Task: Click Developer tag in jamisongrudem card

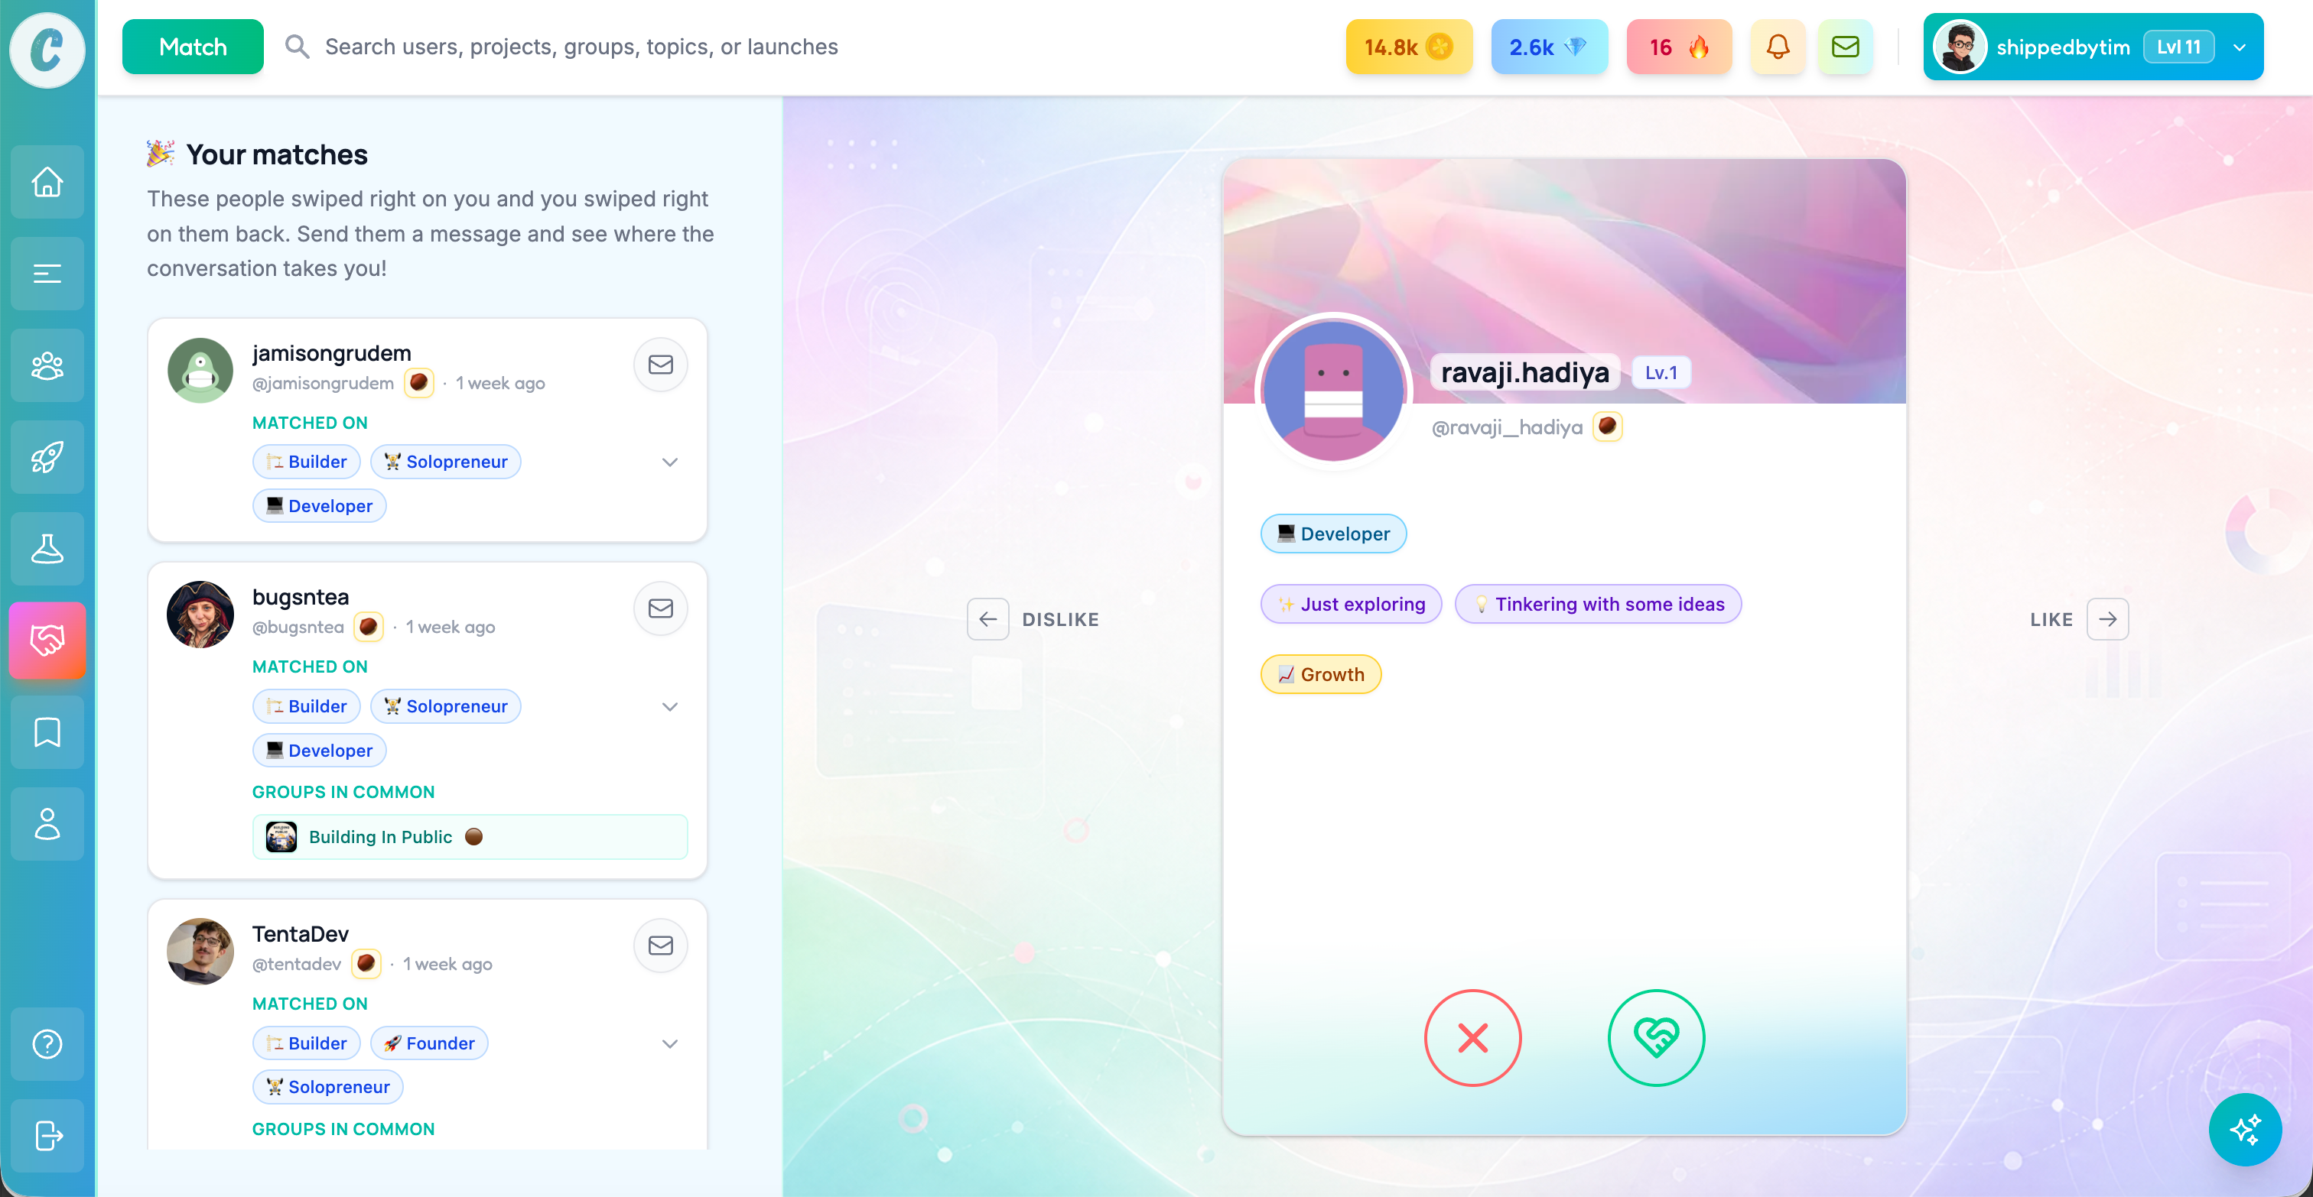Action: coord(319,506)
